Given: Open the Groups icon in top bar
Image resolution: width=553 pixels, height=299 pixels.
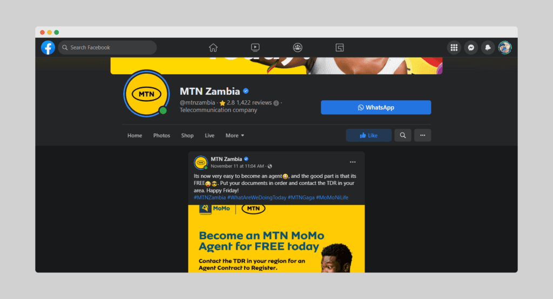Looking at the screenshot, I should point(298,47).
